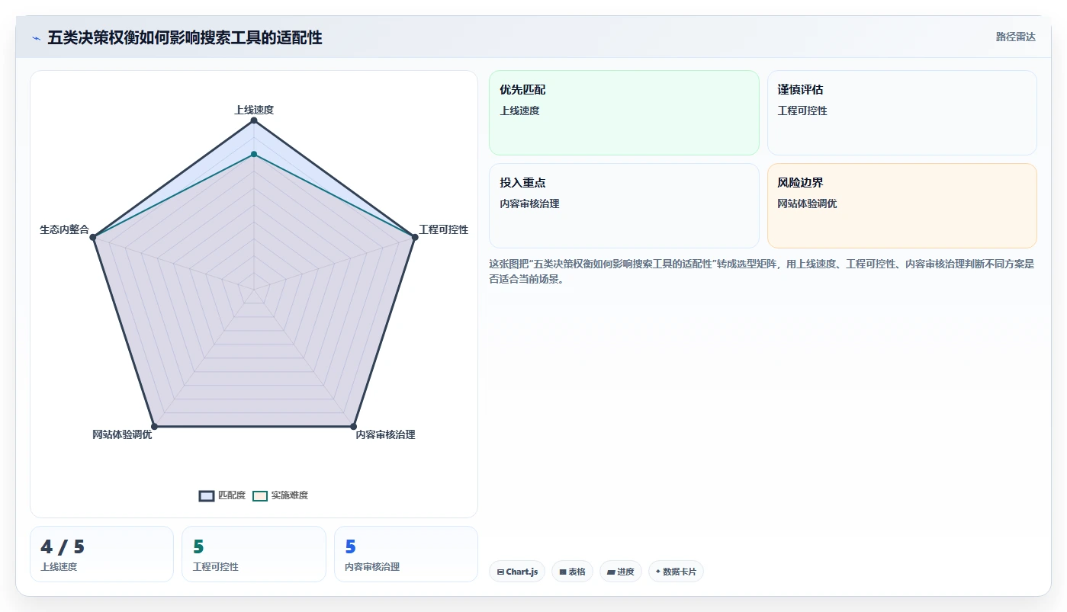Click the 内容审核治理 radar axis label
This screenshot has height=612, width=1067.
point(385,434)
